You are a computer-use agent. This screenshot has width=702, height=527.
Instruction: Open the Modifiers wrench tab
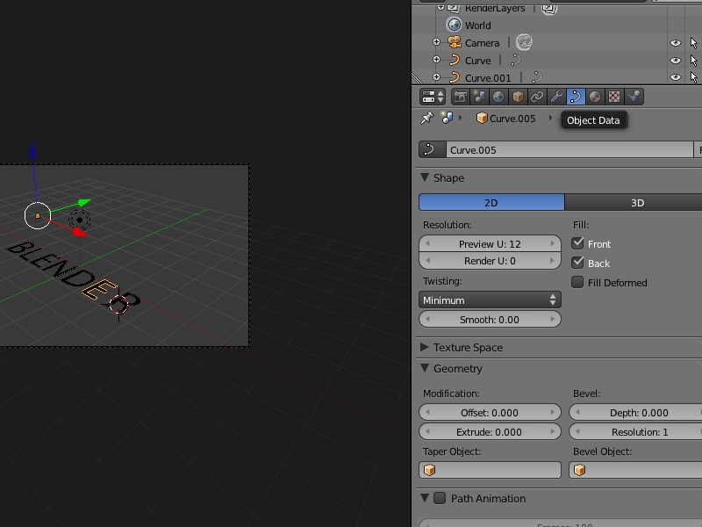(556, 97)
